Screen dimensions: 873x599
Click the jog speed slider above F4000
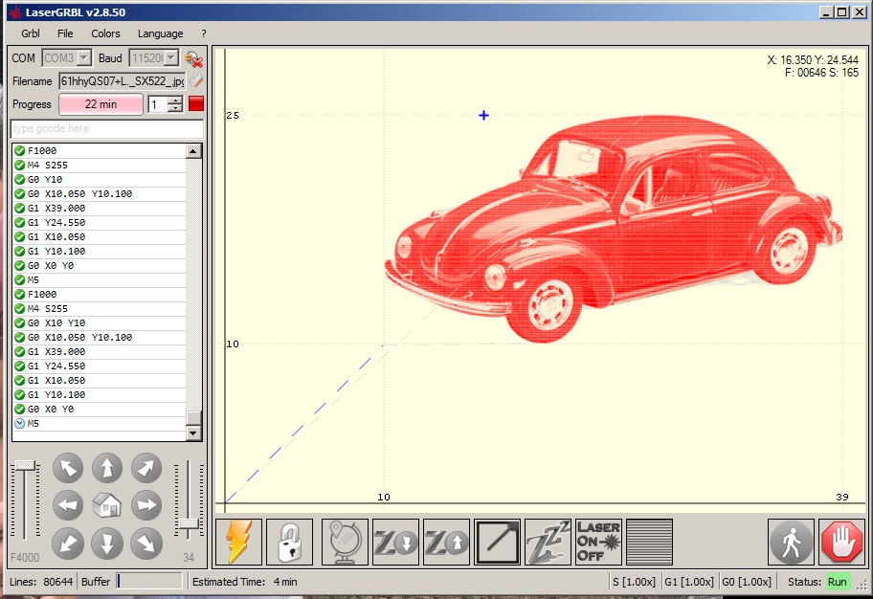(x=25, y=466)
